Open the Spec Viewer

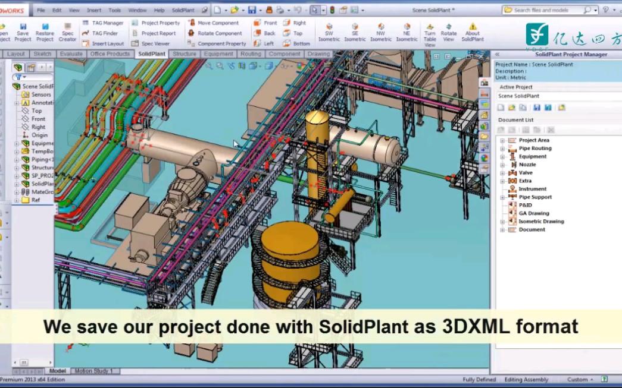point(155,43)
